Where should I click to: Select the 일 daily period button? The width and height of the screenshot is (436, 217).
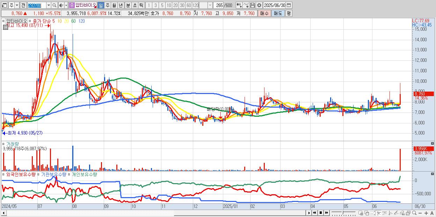click(x=101, y=5)
